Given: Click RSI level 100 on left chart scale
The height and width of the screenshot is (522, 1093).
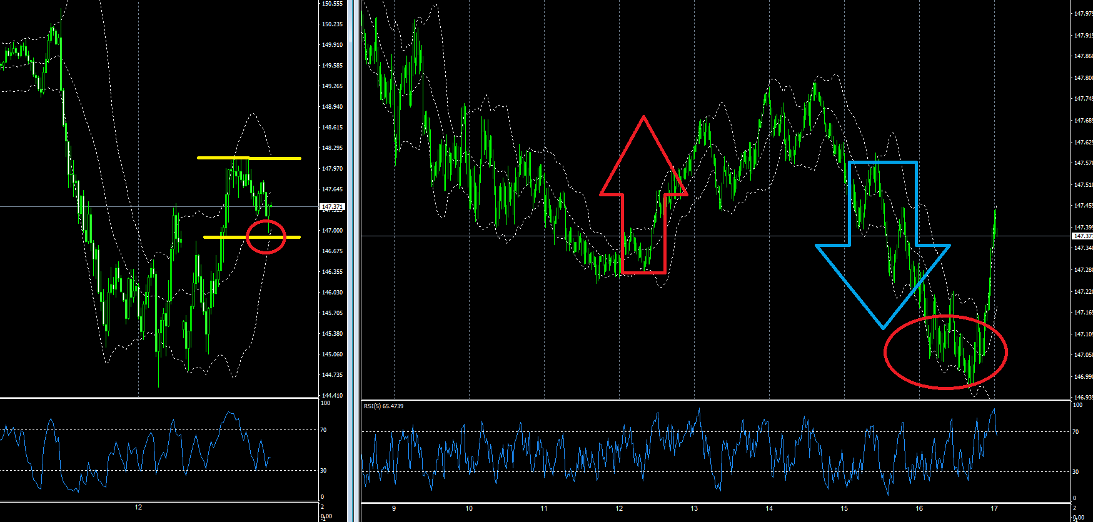Looking at the screenshot, I should coord(325,403).
